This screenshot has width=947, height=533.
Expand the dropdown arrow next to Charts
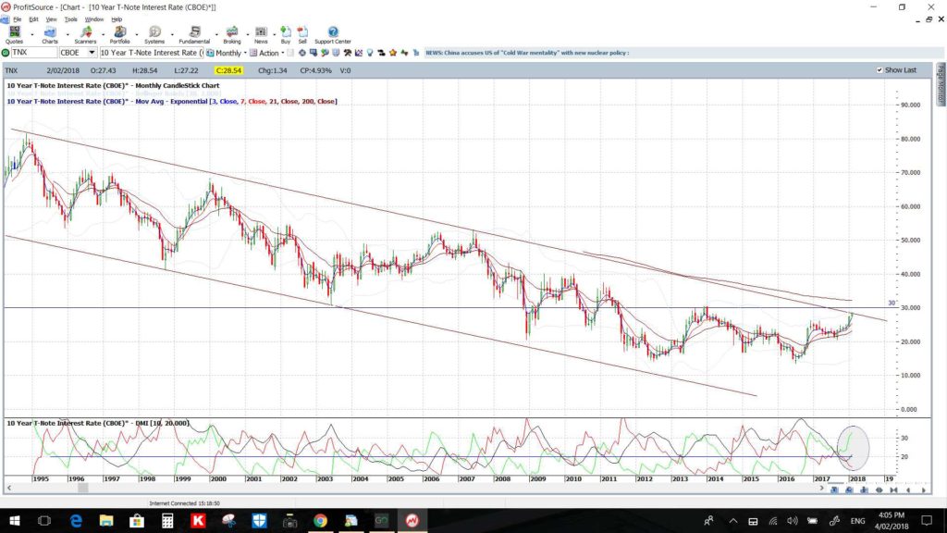pos(67,35)
